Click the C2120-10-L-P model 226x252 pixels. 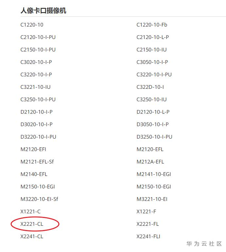[153, 37]
